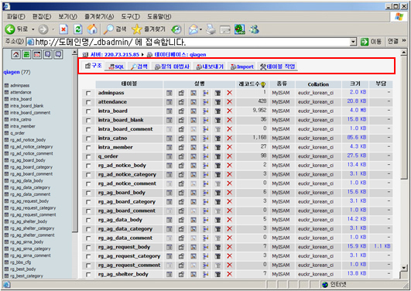Click the Messenger icon in browser toolbar

point(254,29)
